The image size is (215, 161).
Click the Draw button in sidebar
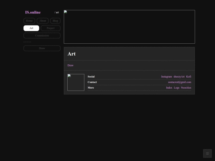point(42,48)
